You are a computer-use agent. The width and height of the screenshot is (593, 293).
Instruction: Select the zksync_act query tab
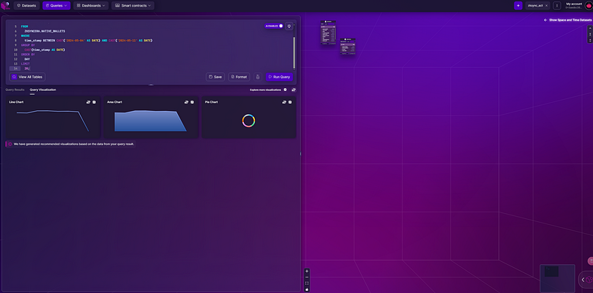pos(534,6)
